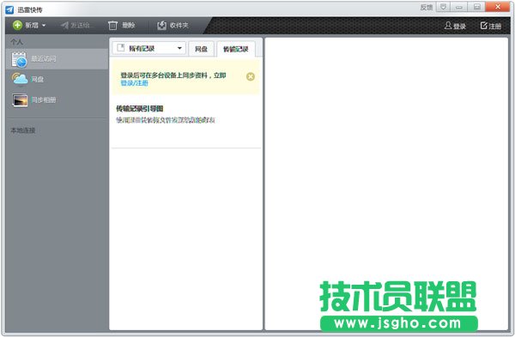Open the 新增 dropdown arrow
Image resolution: width=515 pixels, height=337 pixels.
point(44,25)
